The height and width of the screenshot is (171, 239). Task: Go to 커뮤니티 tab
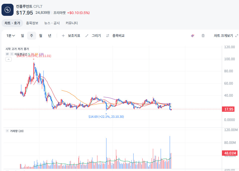click(72, 23)
